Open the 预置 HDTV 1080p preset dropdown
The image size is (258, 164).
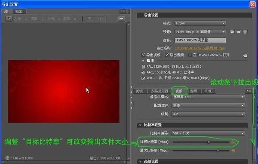tap(200, 32)
